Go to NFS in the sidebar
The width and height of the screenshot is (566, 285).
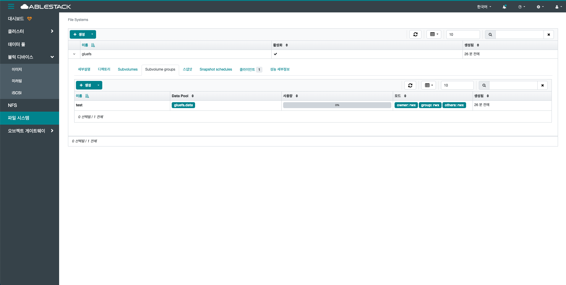tap(12, 105)
